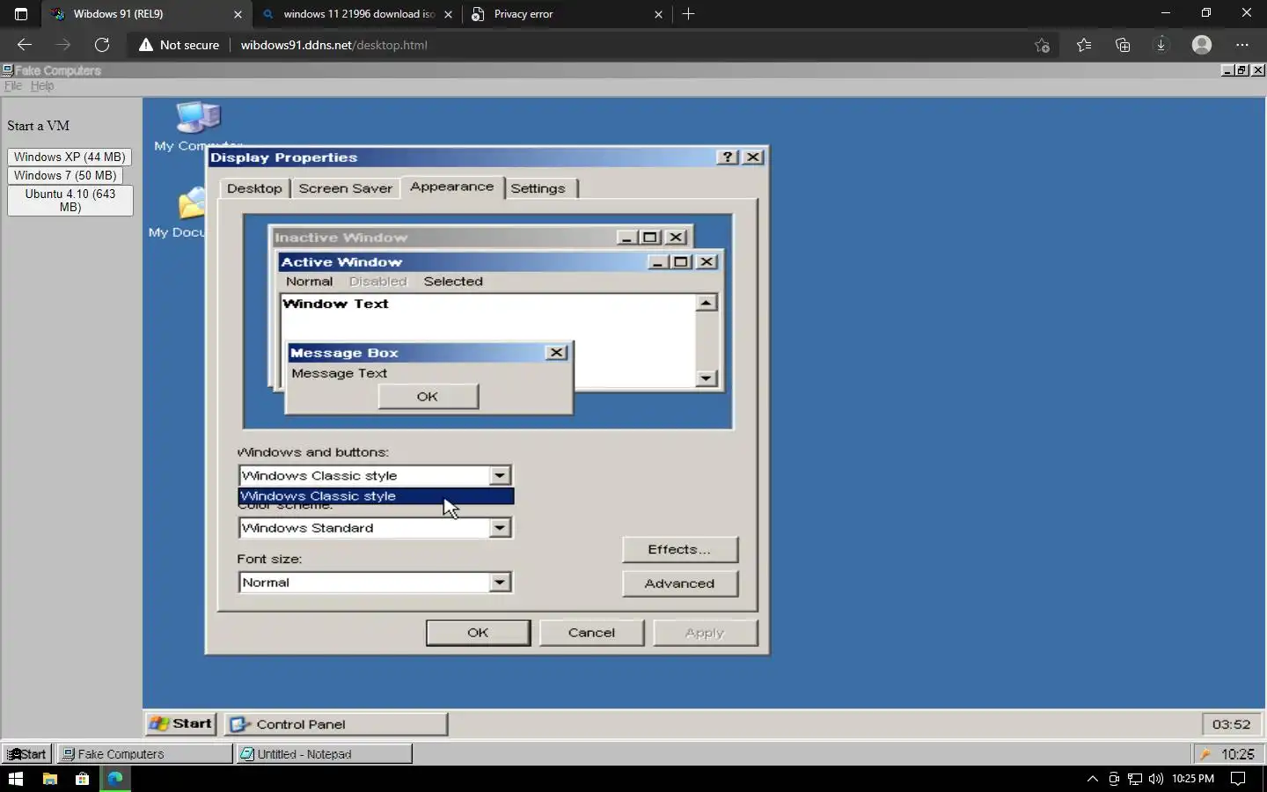Viewport: 1267px width, 792px height.
Task: Open the My Documents folder icon
Action: (192, 203)
